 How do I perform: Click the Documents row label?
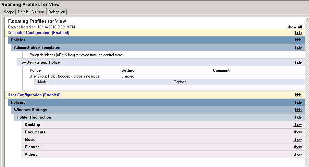point(35,132)
